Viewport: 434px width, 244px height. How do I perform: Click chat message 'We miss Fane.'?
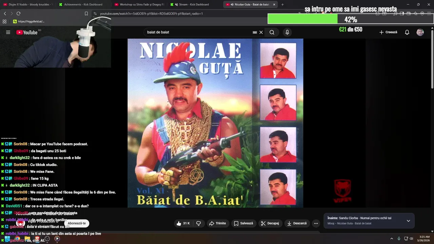click(42, 171)
